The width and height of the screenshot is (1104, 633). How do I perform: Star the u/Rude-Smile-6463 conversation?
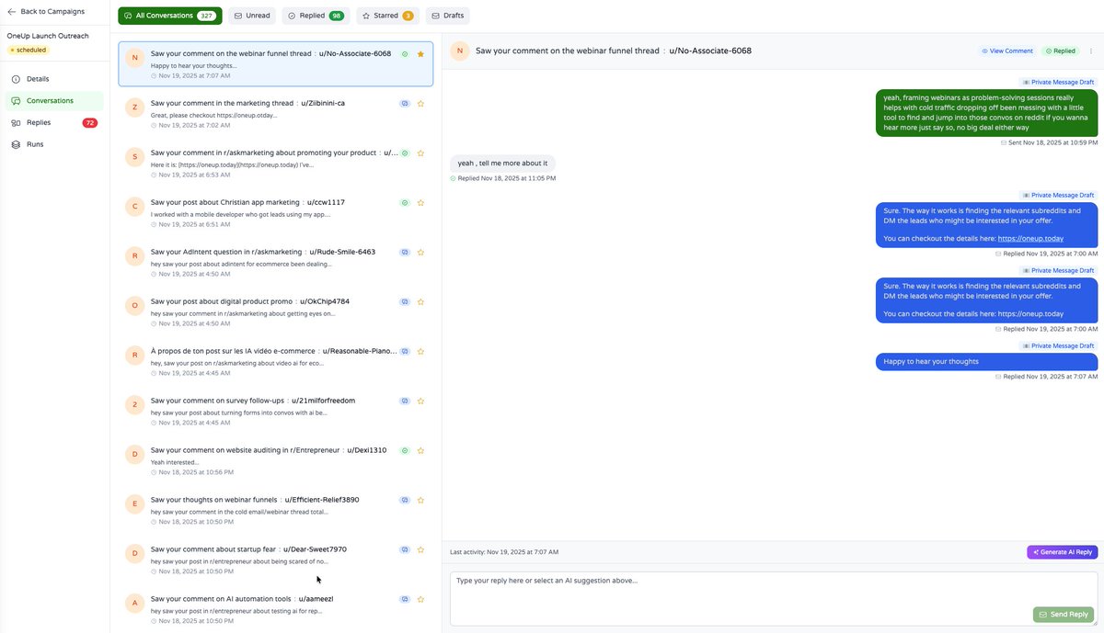(420, 252)
